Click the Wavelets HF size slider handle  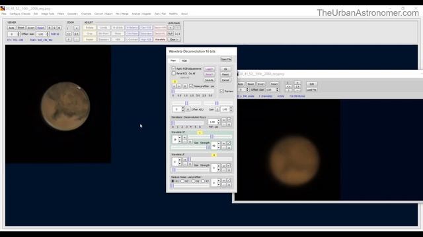[211, 136]
